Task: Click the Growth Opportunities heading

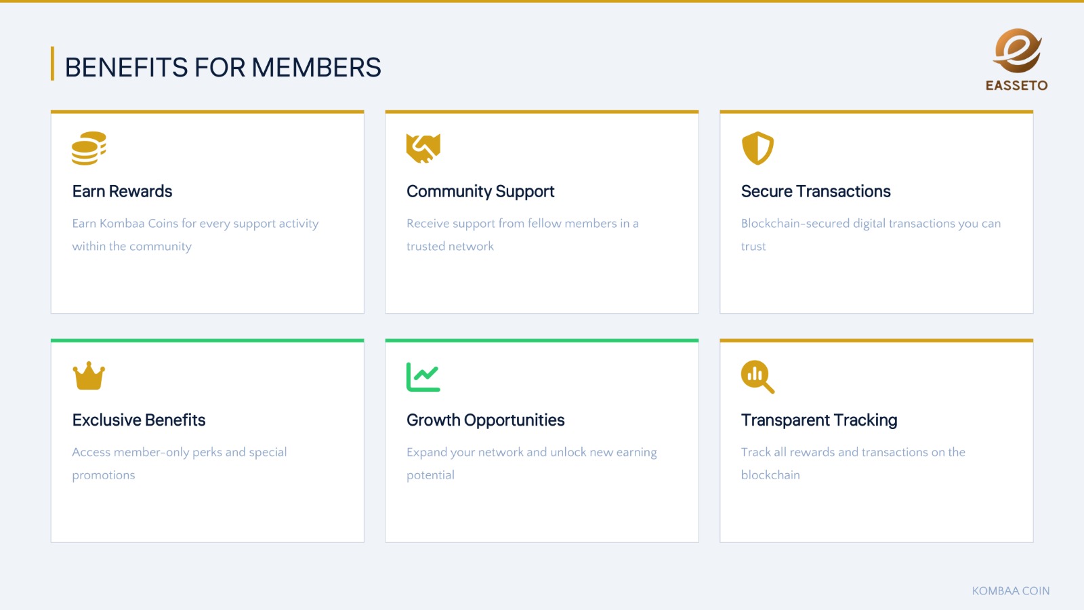Action: click(x=486, y=420)
